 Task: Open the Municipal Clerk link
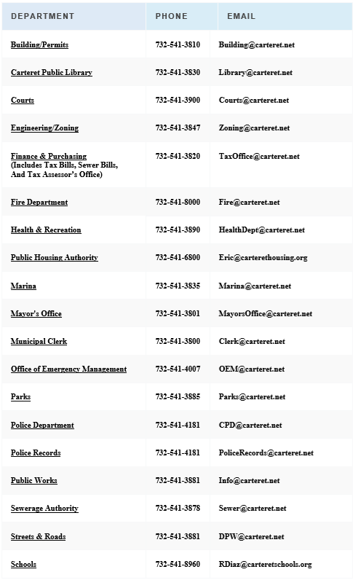click(x=39, y=342)
